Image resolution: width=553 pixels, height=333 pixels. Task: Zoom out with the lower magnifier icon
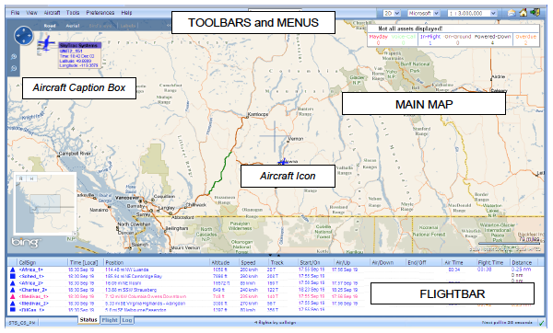tap(14, 68)
